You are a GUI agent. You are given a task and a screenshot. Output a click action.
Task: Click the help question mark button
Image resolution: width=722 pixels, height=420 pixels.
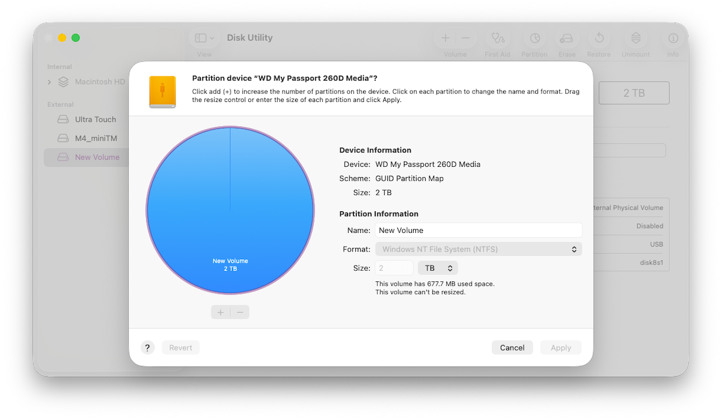pyautogui.click(x=148, y=347)
